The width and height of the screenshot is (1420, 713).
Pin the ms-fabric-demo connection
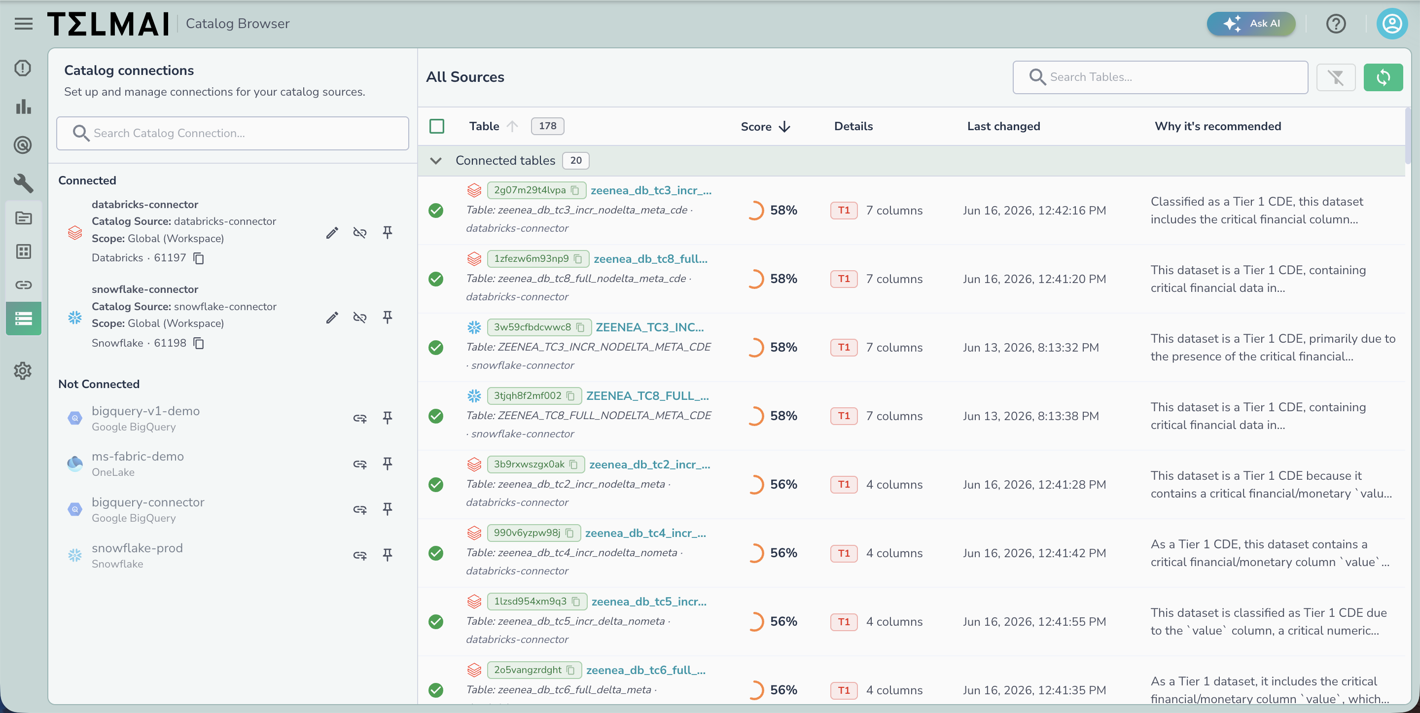[x=388, y=464]
